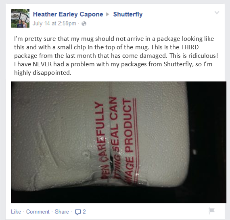The image size is (230, 220).
Task: Click the flag report icon
Action: pyautogui.click(x=212, y=211)
